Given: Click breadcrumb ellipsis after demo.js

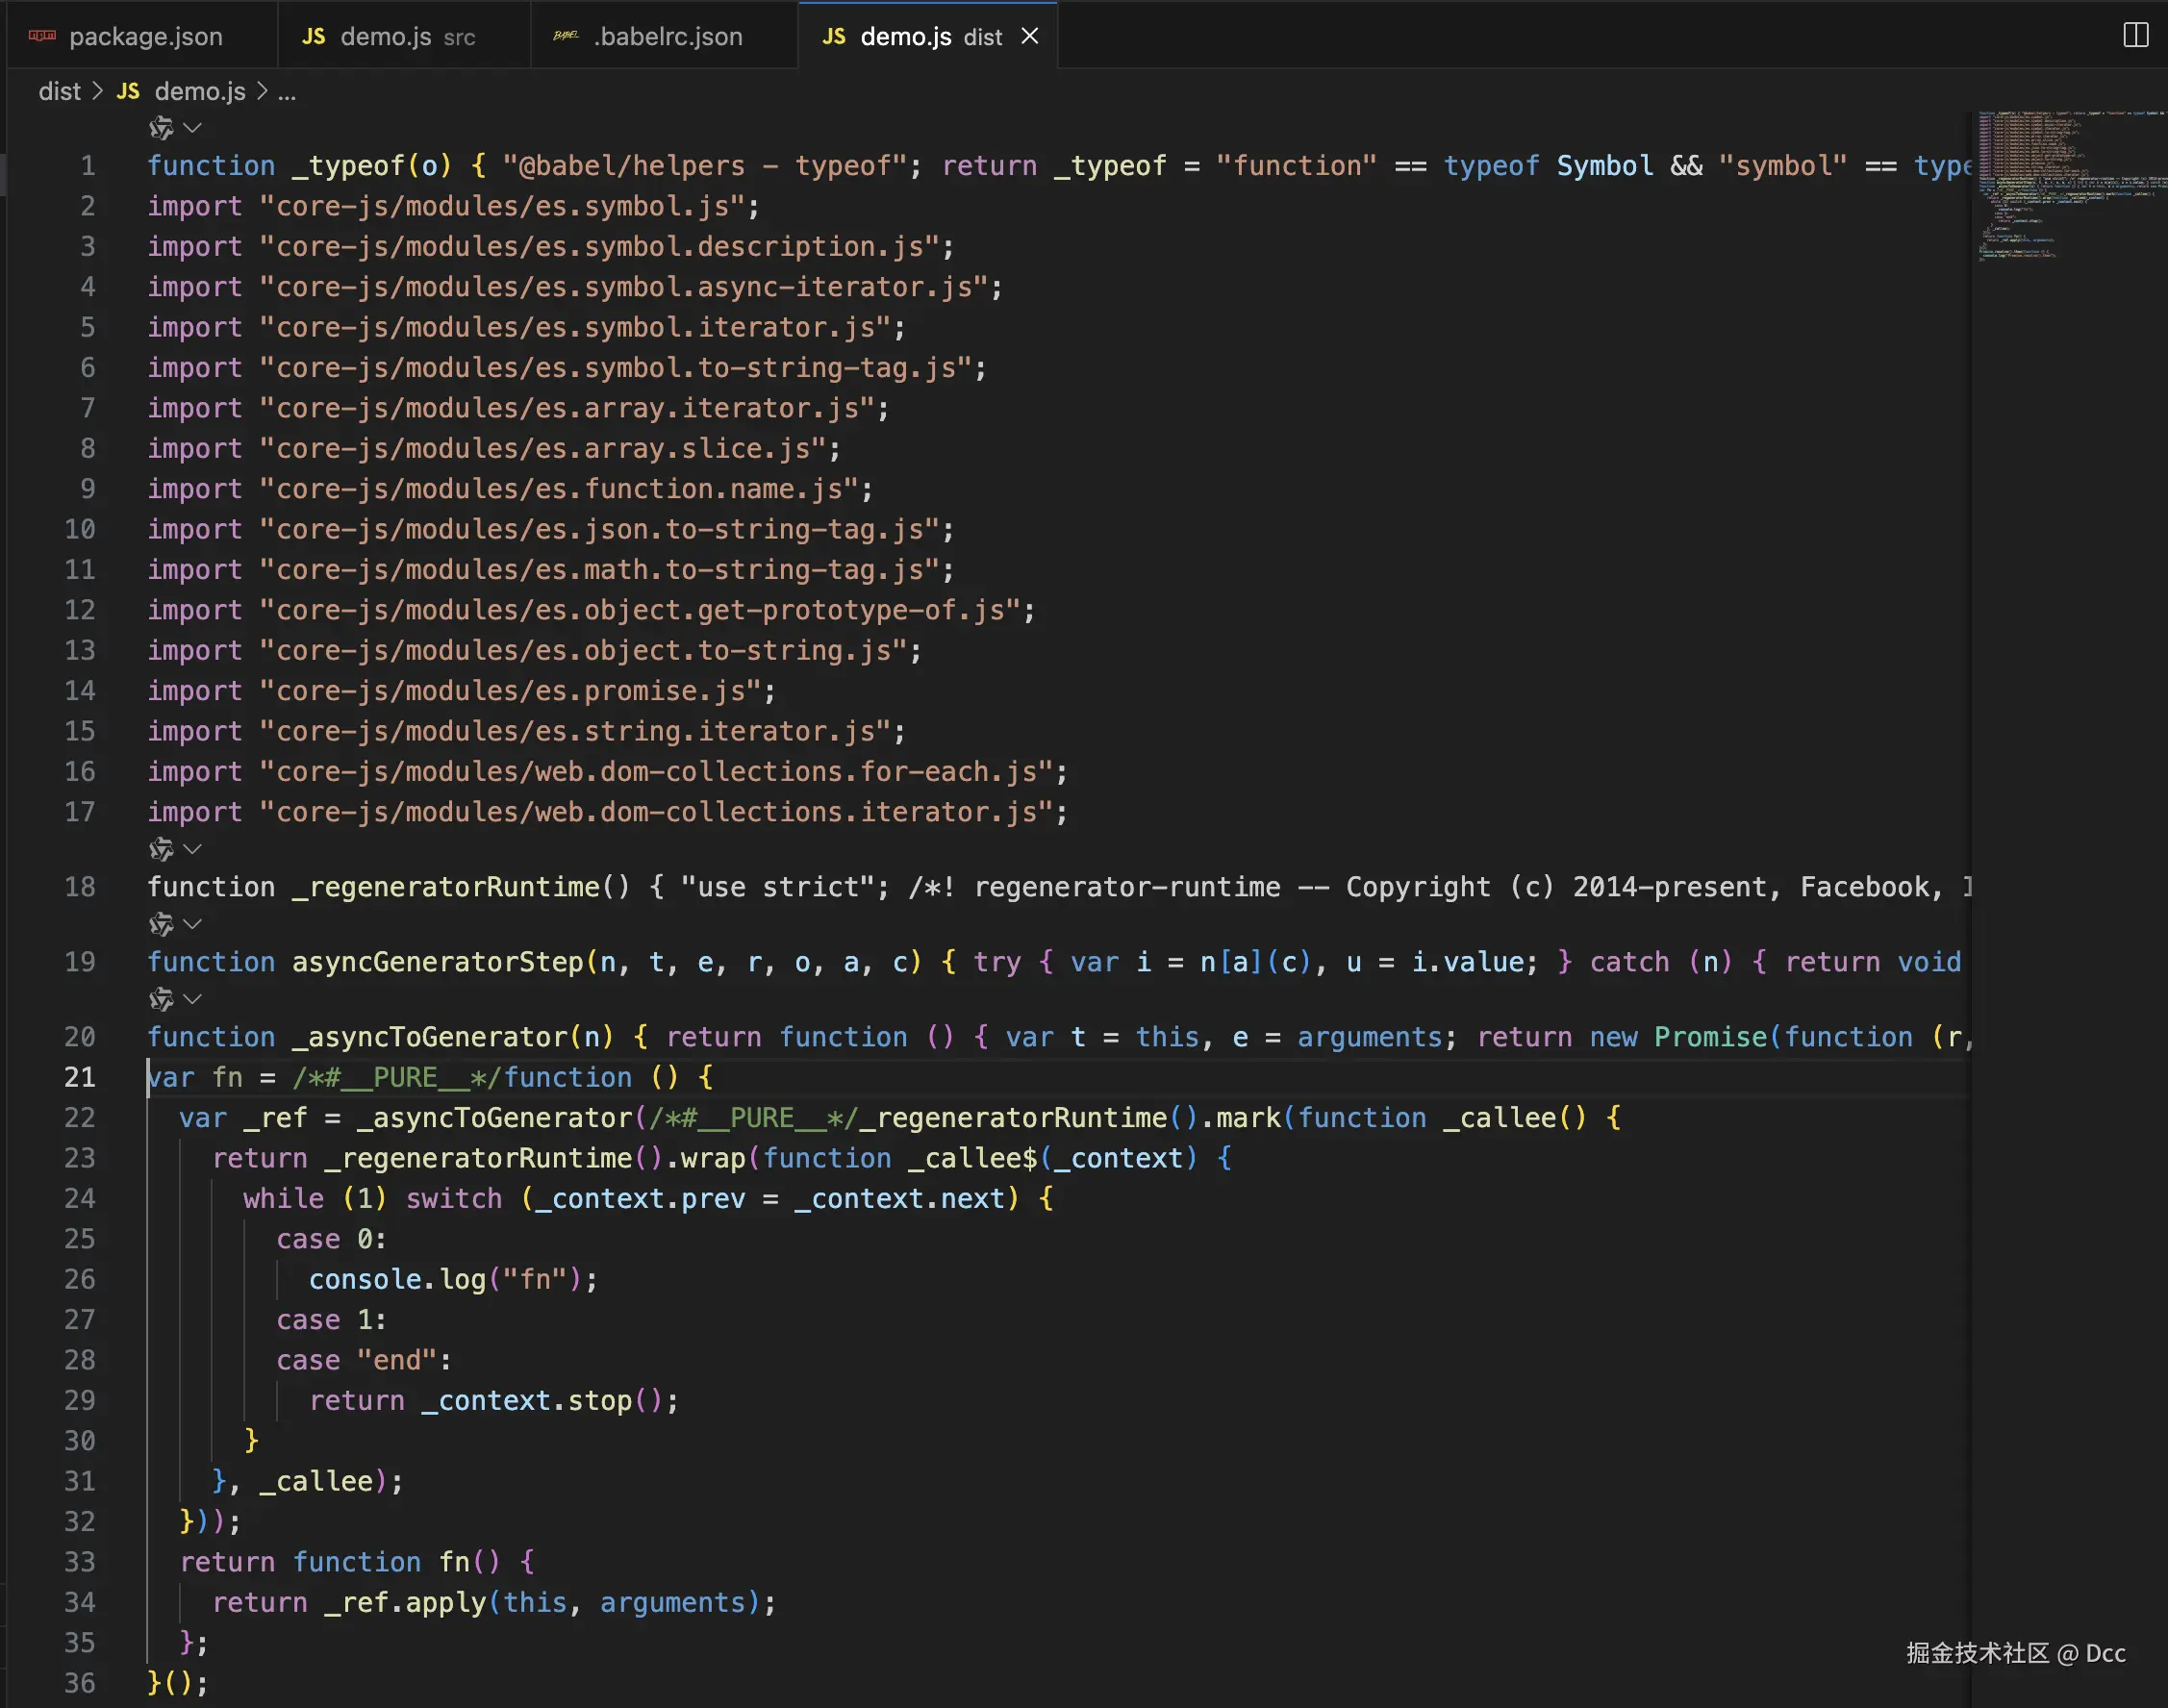Looking at the screenshot, I should pos(287,92).
